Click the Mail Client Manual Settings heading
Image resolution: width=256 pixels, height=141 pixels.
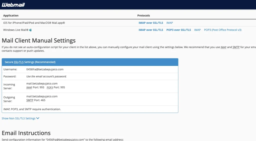click(x=38, y=40)
